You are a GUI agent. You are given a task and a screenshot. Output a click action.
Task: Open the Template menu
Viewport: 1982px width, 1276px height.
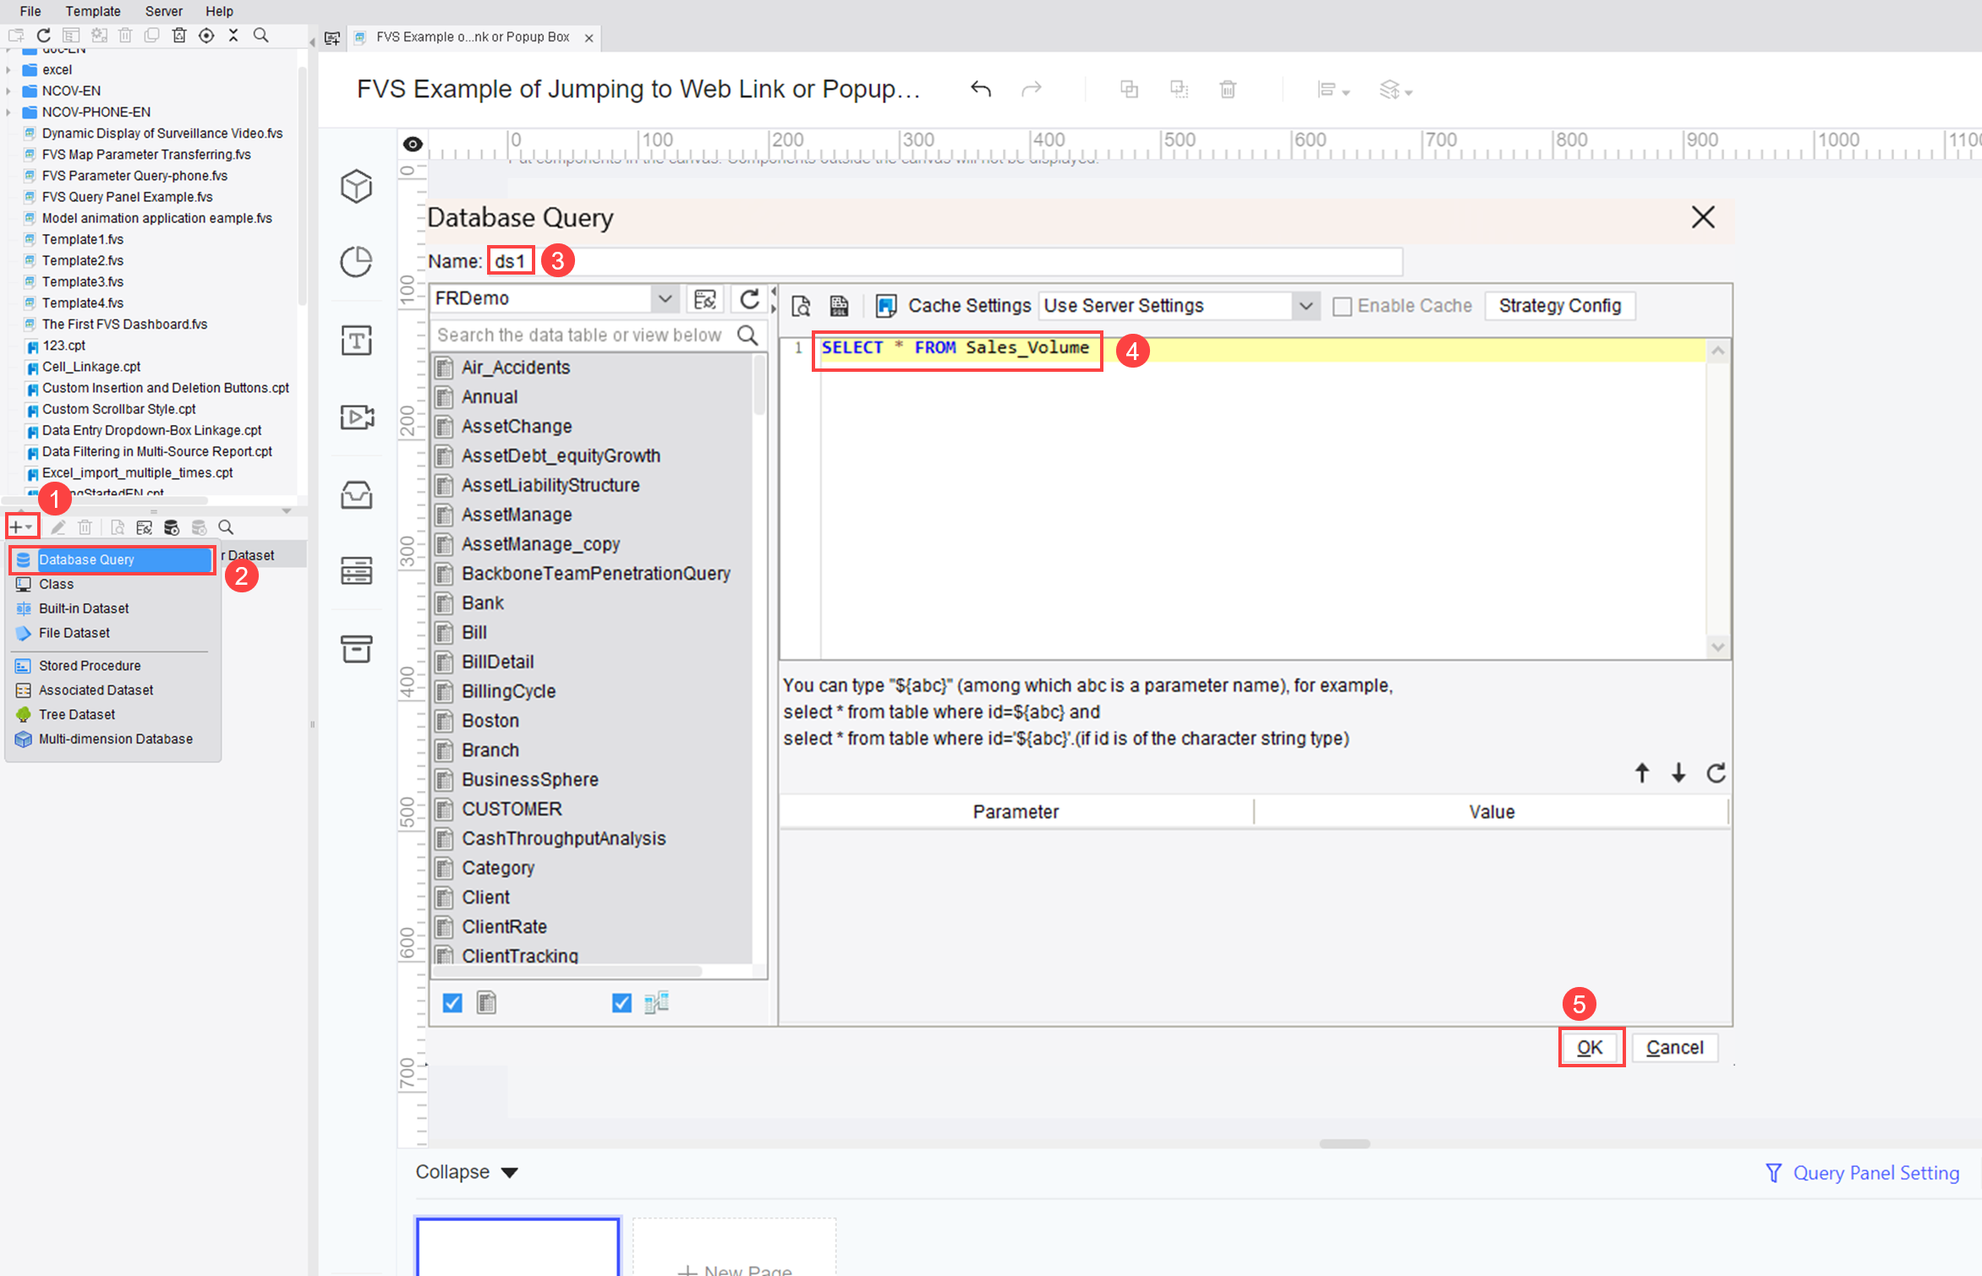pos(92,11)
